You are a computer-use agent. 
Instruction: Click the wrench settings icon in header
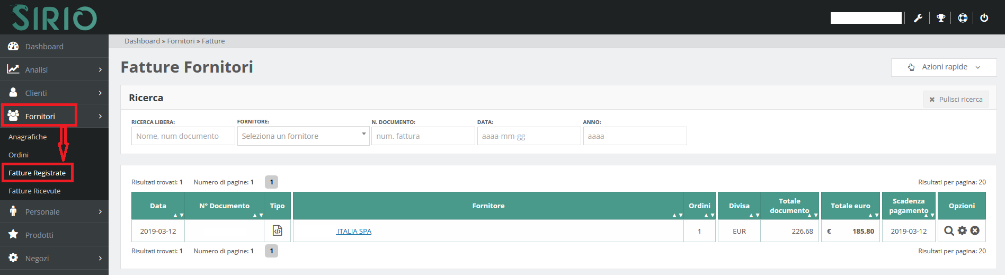point(918,18)
